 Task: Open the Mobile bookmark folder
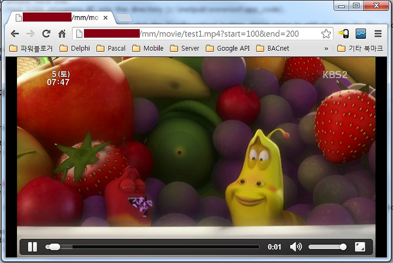(148, 48)
